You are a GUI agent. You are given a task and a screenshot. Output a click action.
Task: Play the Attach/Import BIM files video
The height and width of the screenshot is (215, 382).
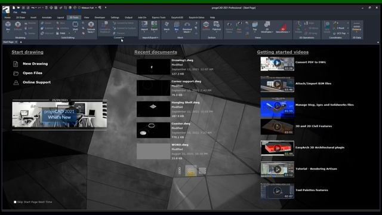(x=277, y=84)
